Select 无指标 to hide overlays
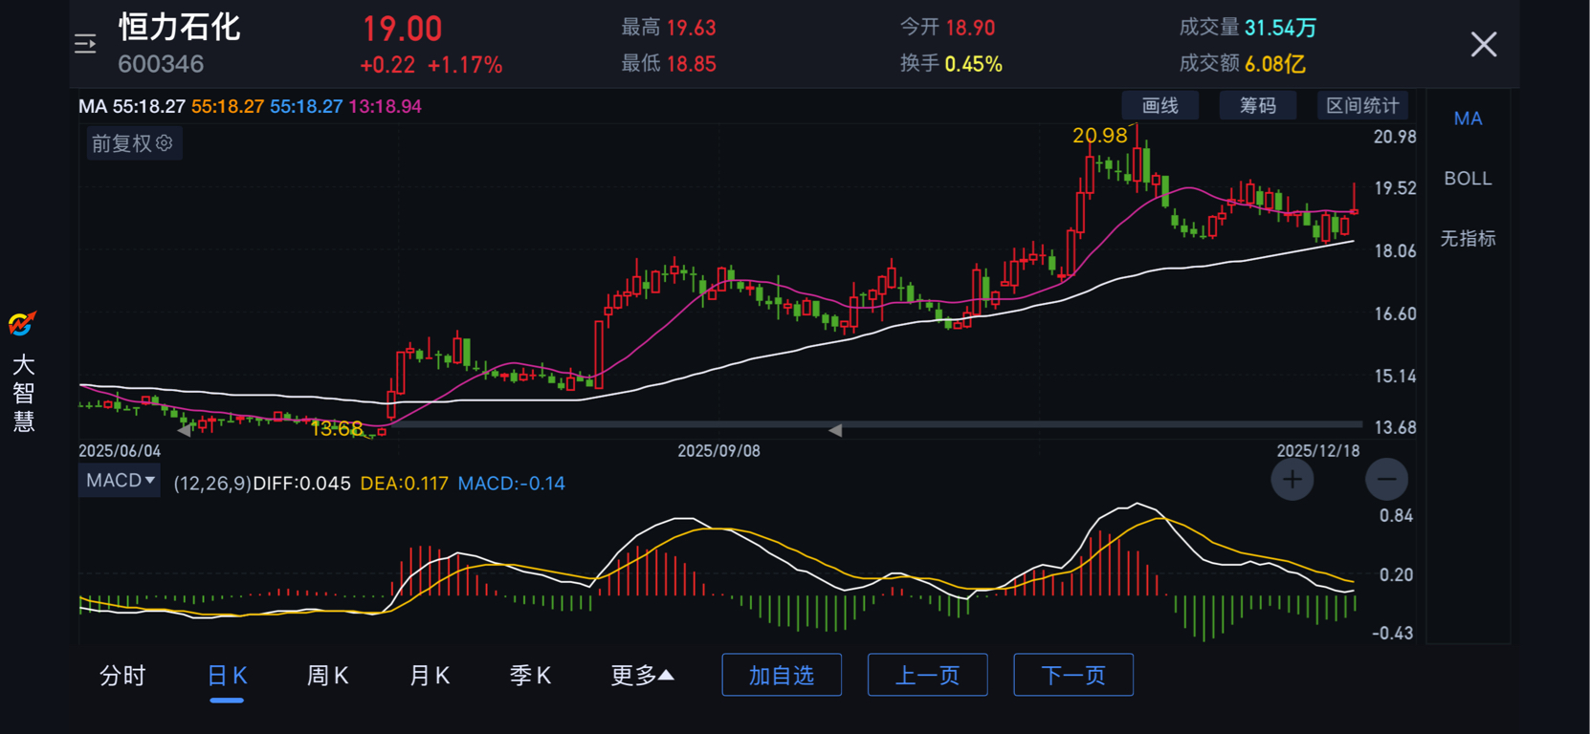 click(x=1468, y=238)
